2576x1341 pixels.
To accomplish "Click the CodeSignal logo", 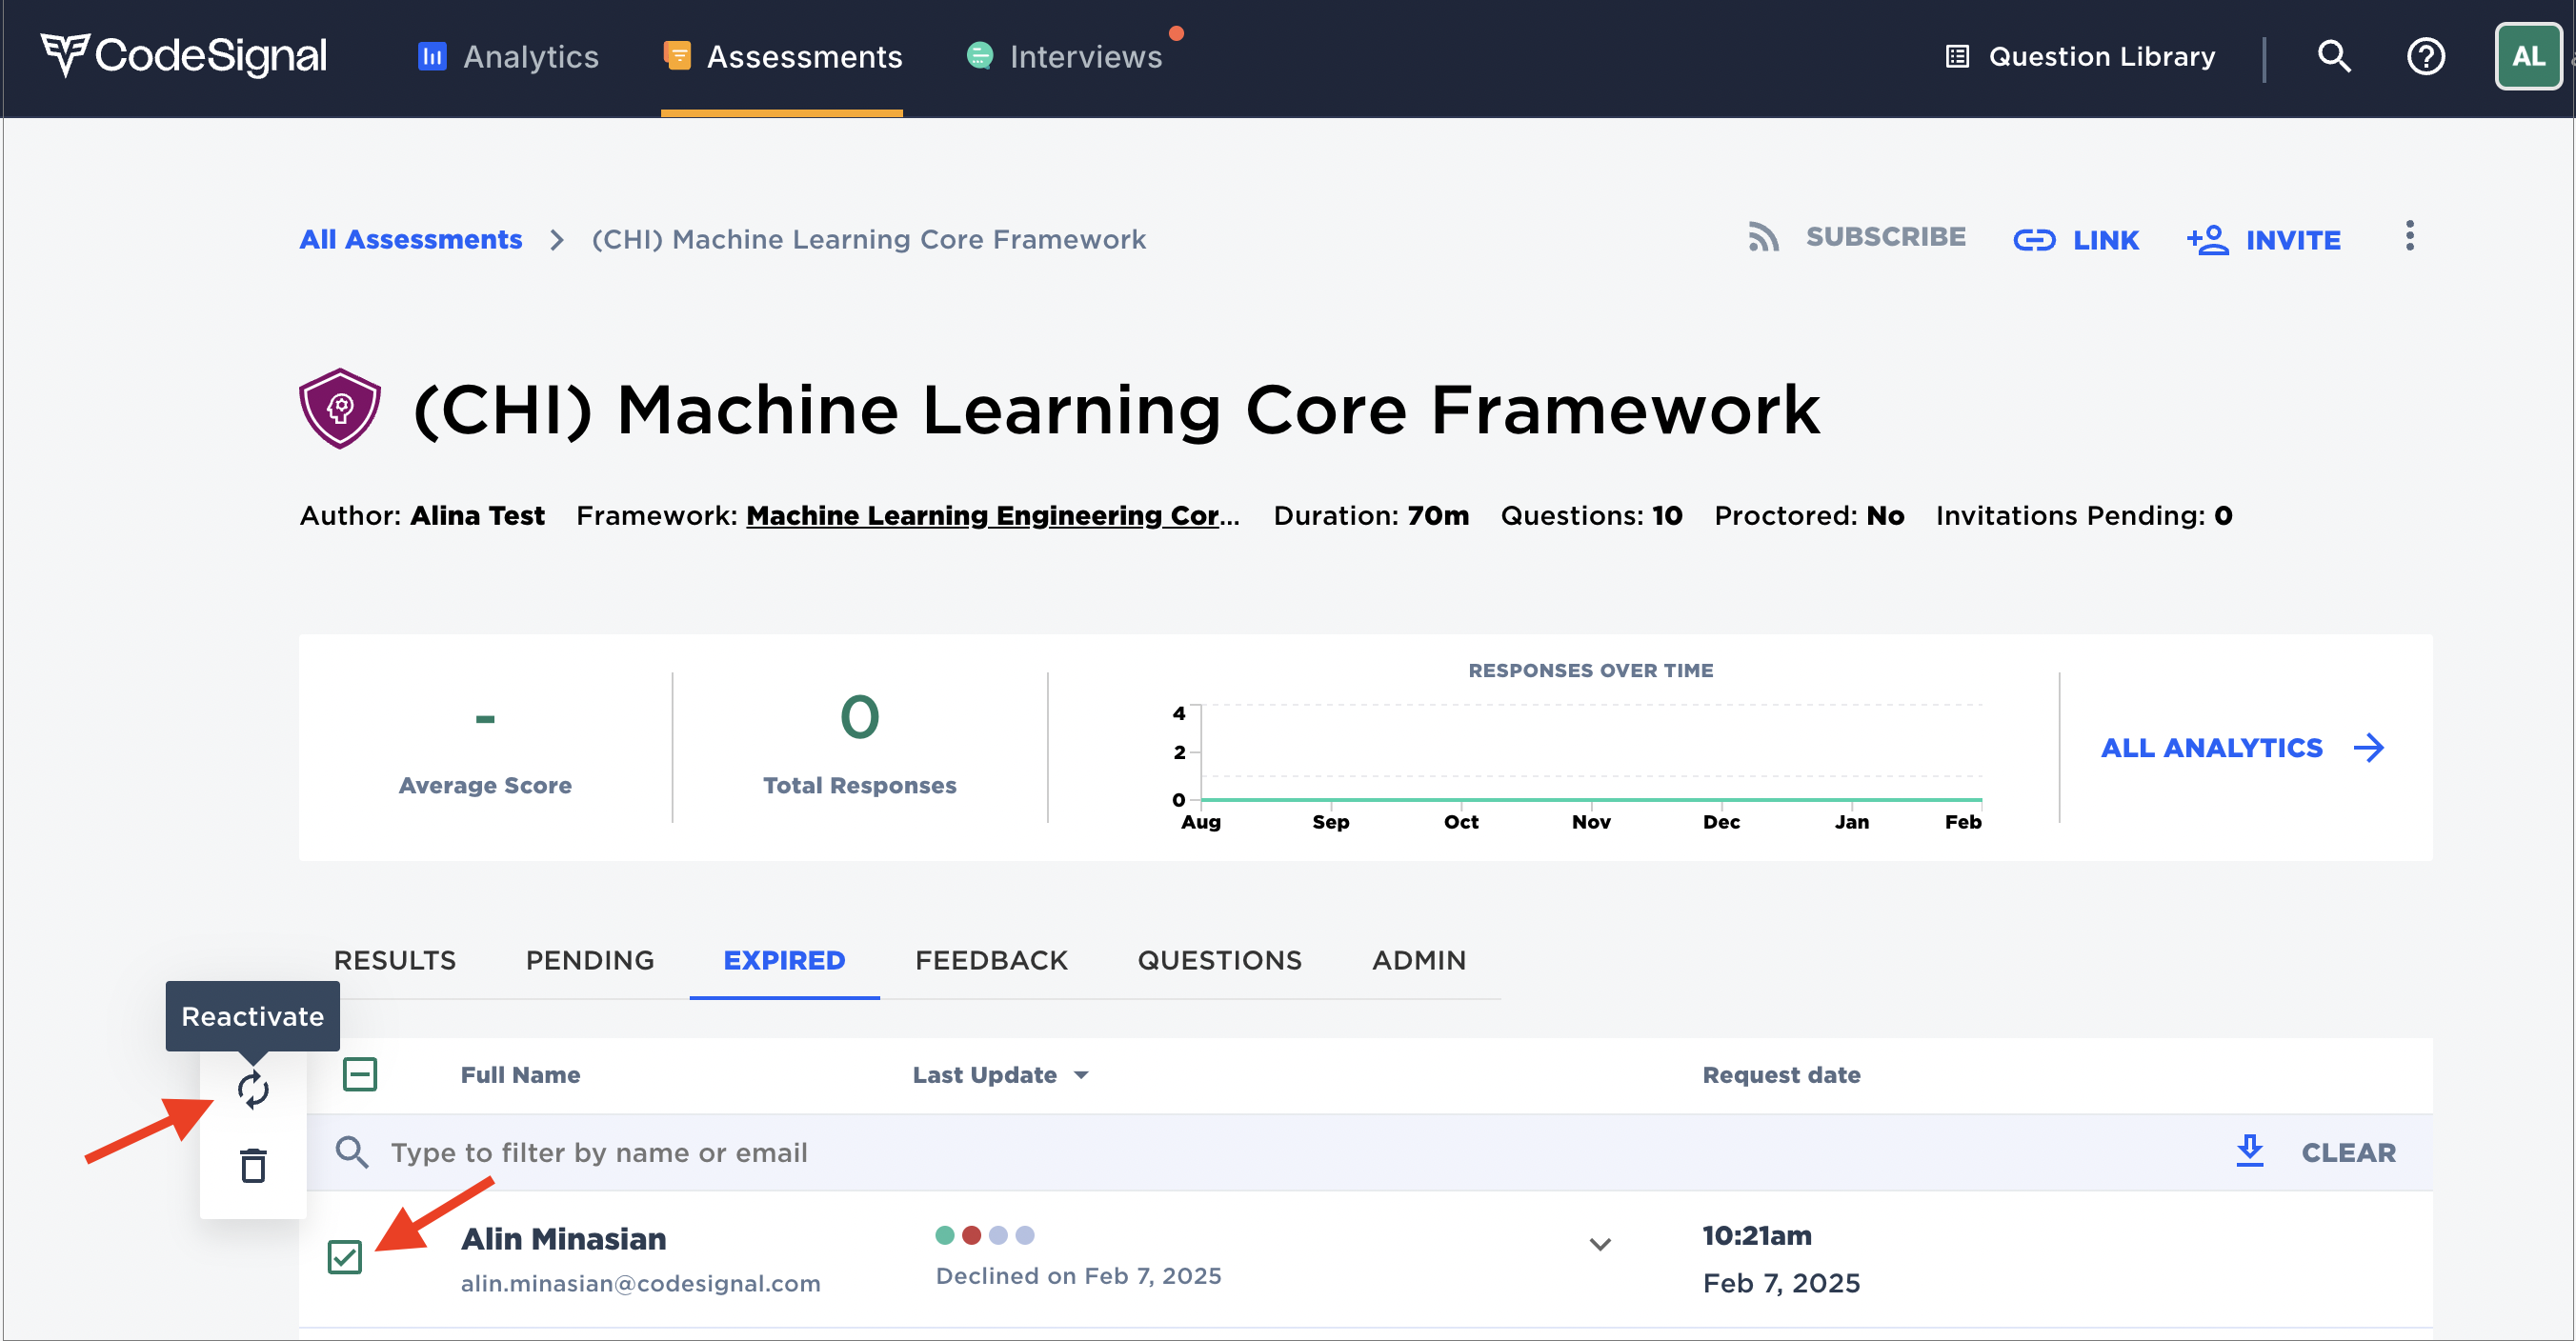I will click(183, 56).
